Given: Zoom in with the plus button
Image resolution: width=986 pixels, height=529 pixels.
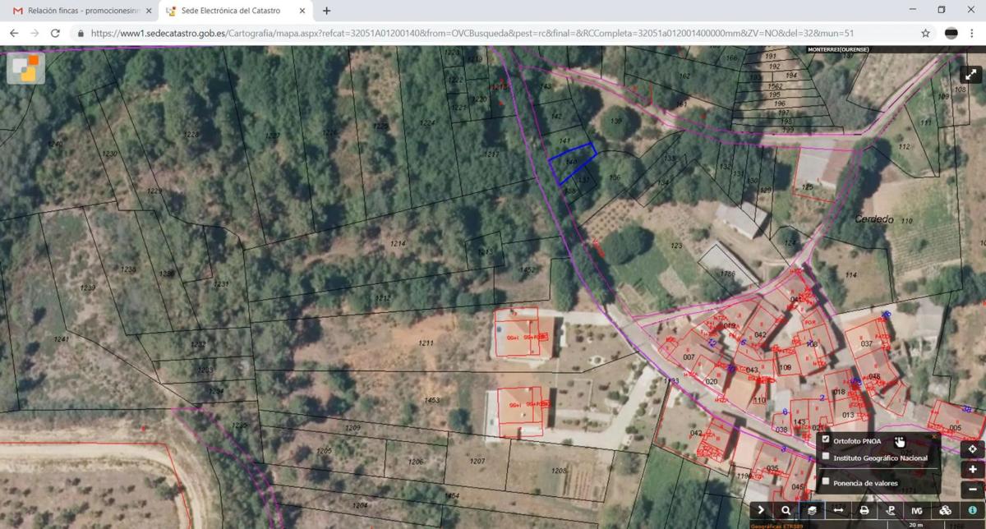Looking at the screenshot, I should [973, 469].
